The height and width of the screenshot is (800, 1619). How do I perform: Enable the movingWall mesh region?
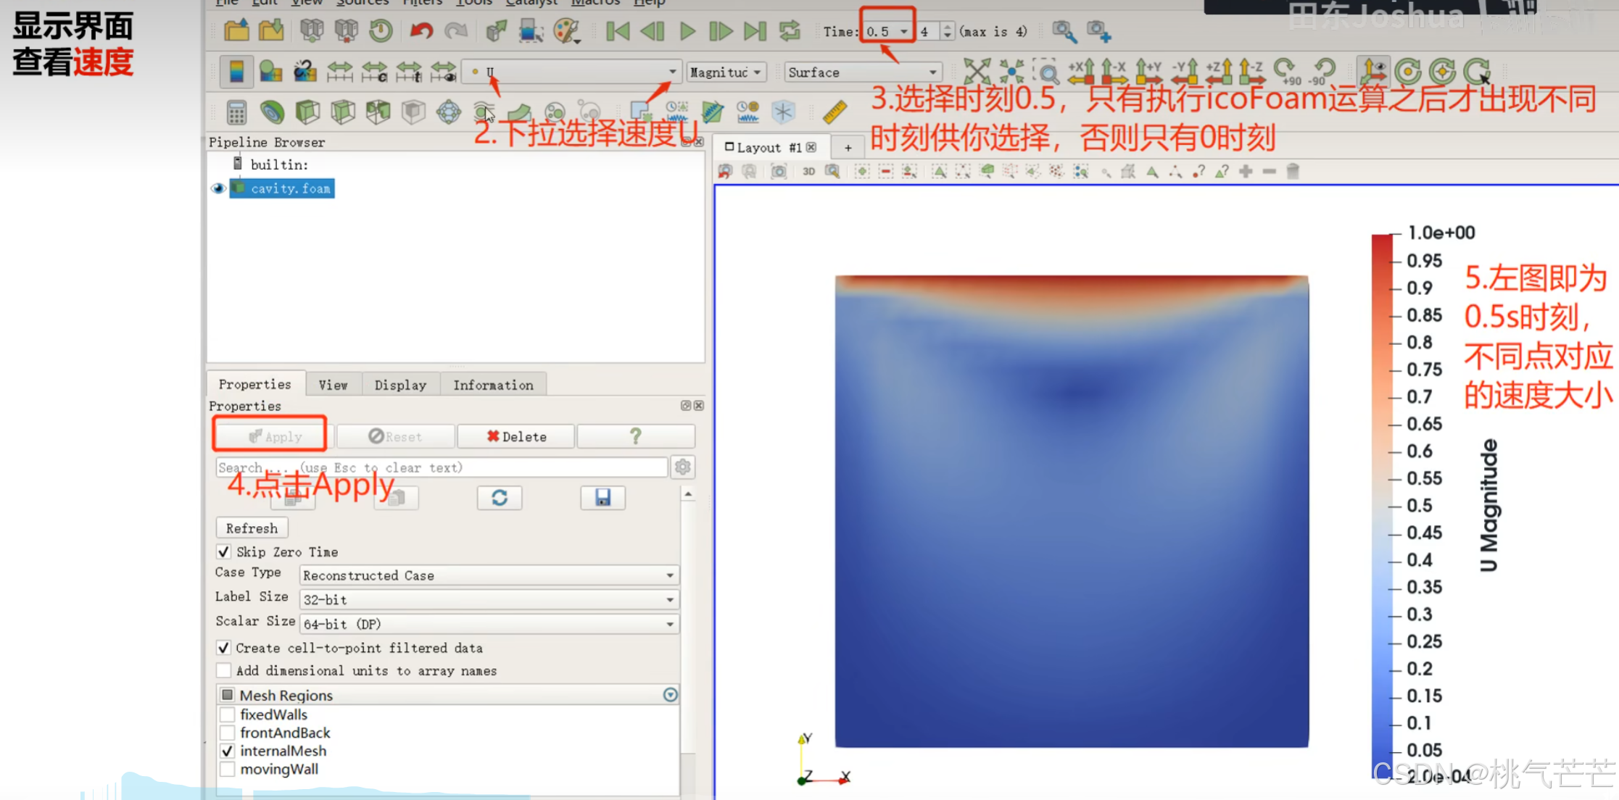pos(228,770)
